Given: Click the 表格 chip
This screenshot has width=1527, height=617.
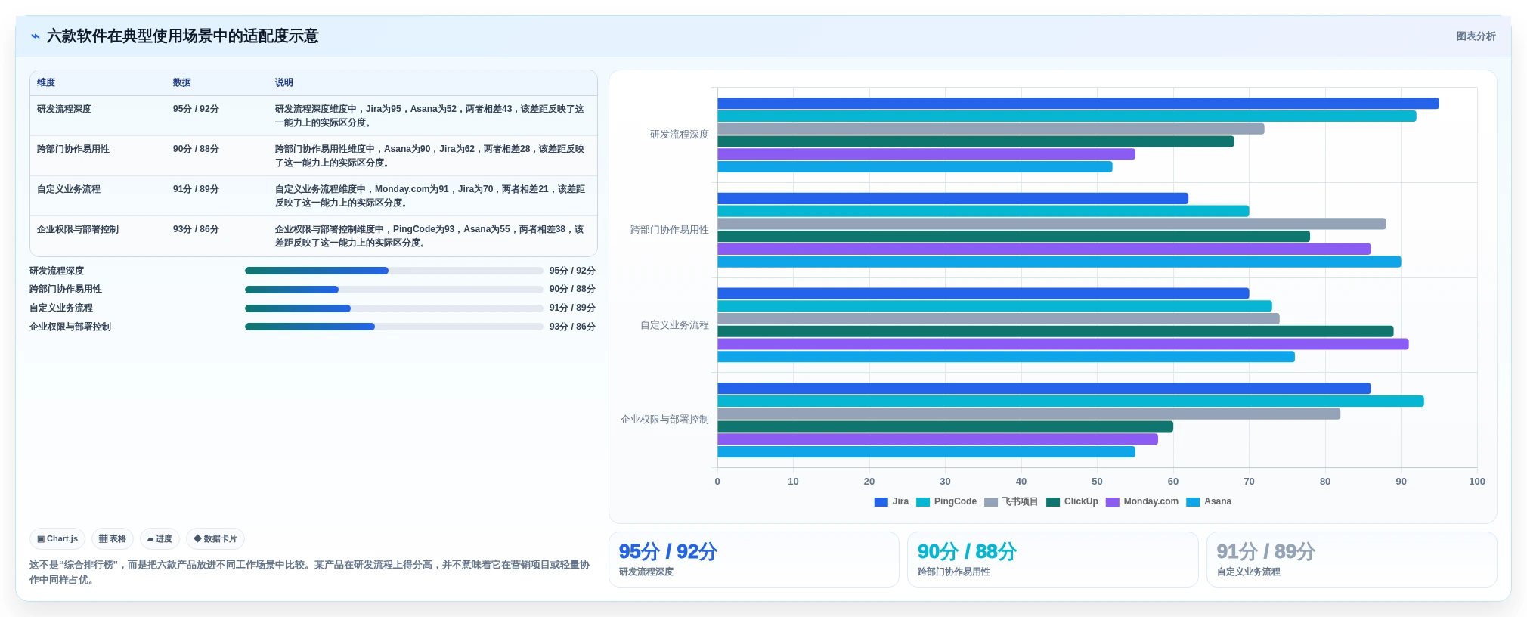Looking at the screenshot, I should (x=113, y=539).
